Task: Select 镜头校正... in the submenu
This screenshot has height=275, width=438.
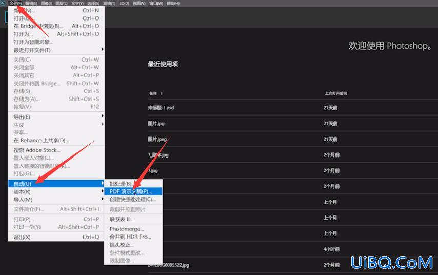Action: click(133, 245)
